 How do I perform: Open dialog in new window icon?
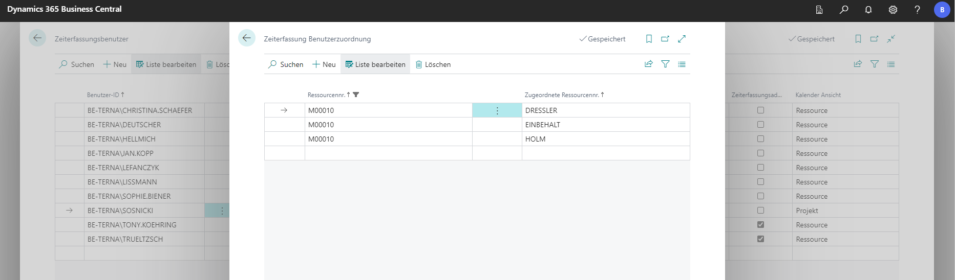pyautogui.click(x=665, y=39)
